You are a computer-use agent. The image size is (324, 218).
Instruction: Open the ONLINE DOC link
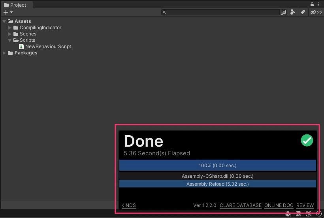pos(279,205)
